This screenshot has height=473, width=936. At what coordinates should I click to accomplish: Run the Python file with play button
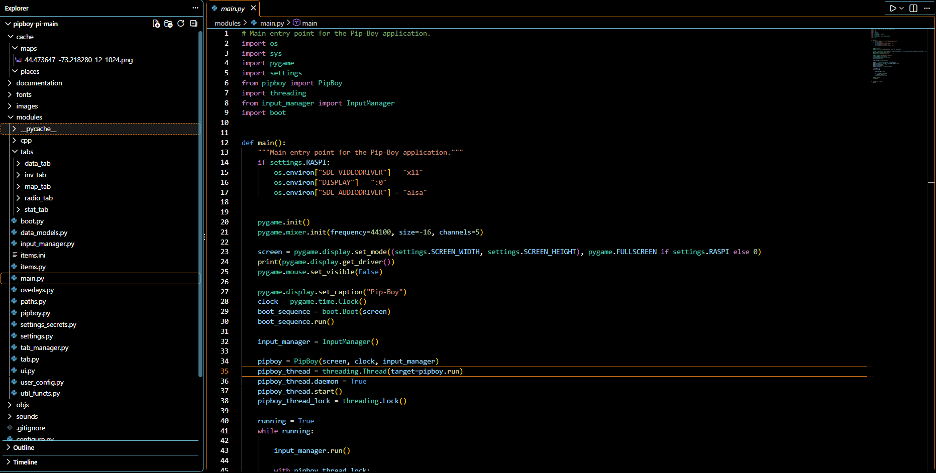click(x=893, y=8)
